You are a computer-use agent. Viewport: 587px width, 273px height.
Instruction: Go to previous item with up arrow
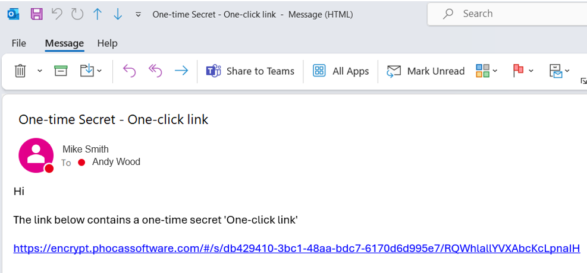(98, 14)
